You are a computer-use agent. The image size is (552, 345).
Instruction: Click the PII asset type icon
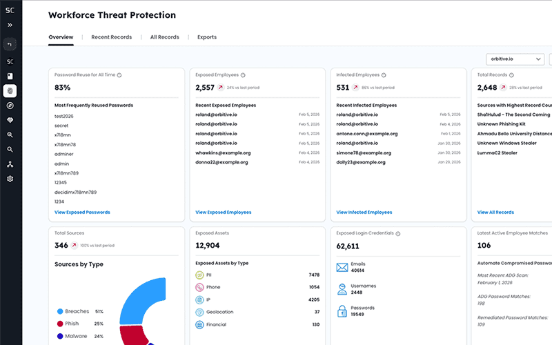(x=199, y=275)
